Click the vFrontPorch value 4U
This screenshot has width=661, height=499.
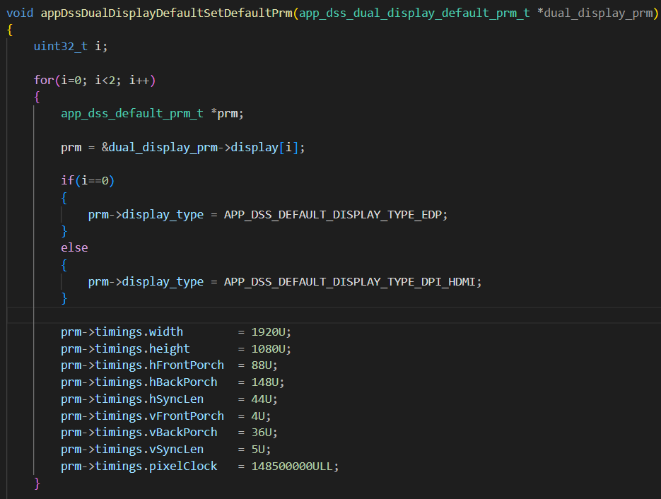259,416
